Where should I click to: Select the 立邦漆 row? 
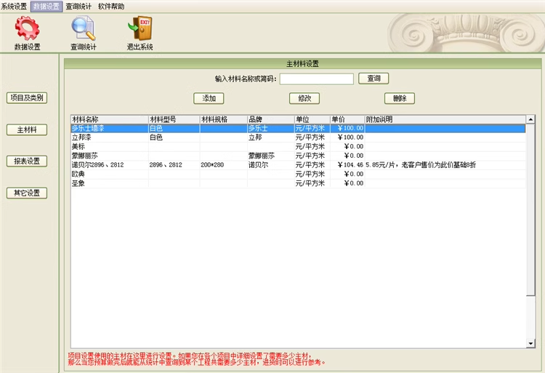coord(298,137)
